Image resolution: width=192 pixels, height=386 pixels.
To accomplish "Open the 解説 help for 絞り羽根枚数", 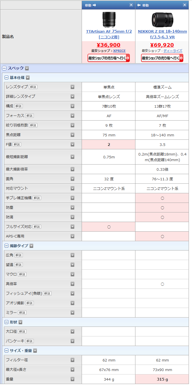I will click(33, 125).
